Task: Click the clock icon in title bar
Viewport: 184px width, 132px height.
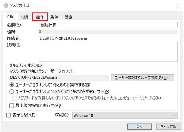Action: pos(6,5)
